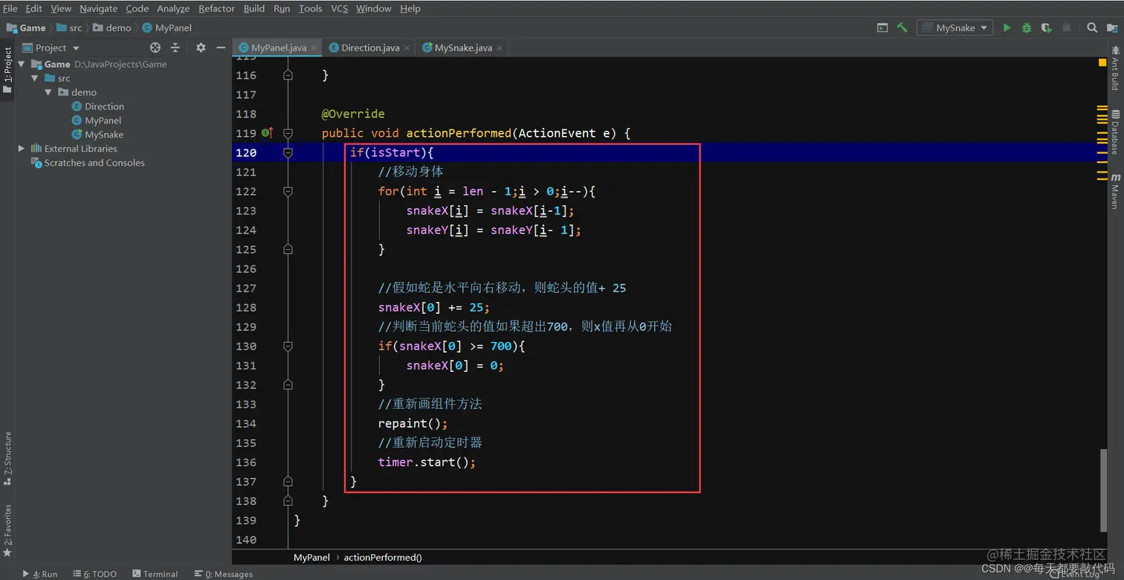Expand External Libraries node
The image size is (1124, 580).
(22, 149)
